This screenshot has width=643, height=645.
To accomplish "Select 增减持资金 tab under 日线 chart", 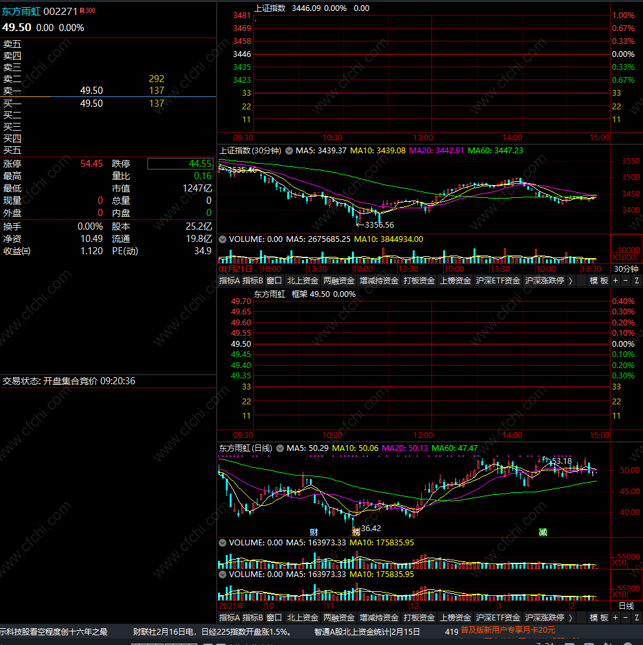I will (379, 618).
